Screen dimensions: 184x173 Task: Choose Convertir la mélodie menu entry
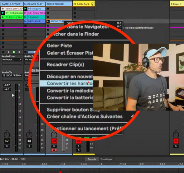tap(70, 91)
